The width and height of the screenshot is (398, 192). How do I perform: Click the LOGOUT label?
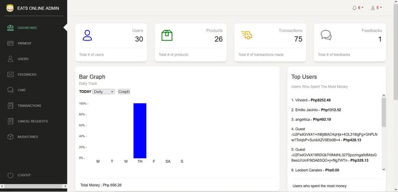click(24, 175)
